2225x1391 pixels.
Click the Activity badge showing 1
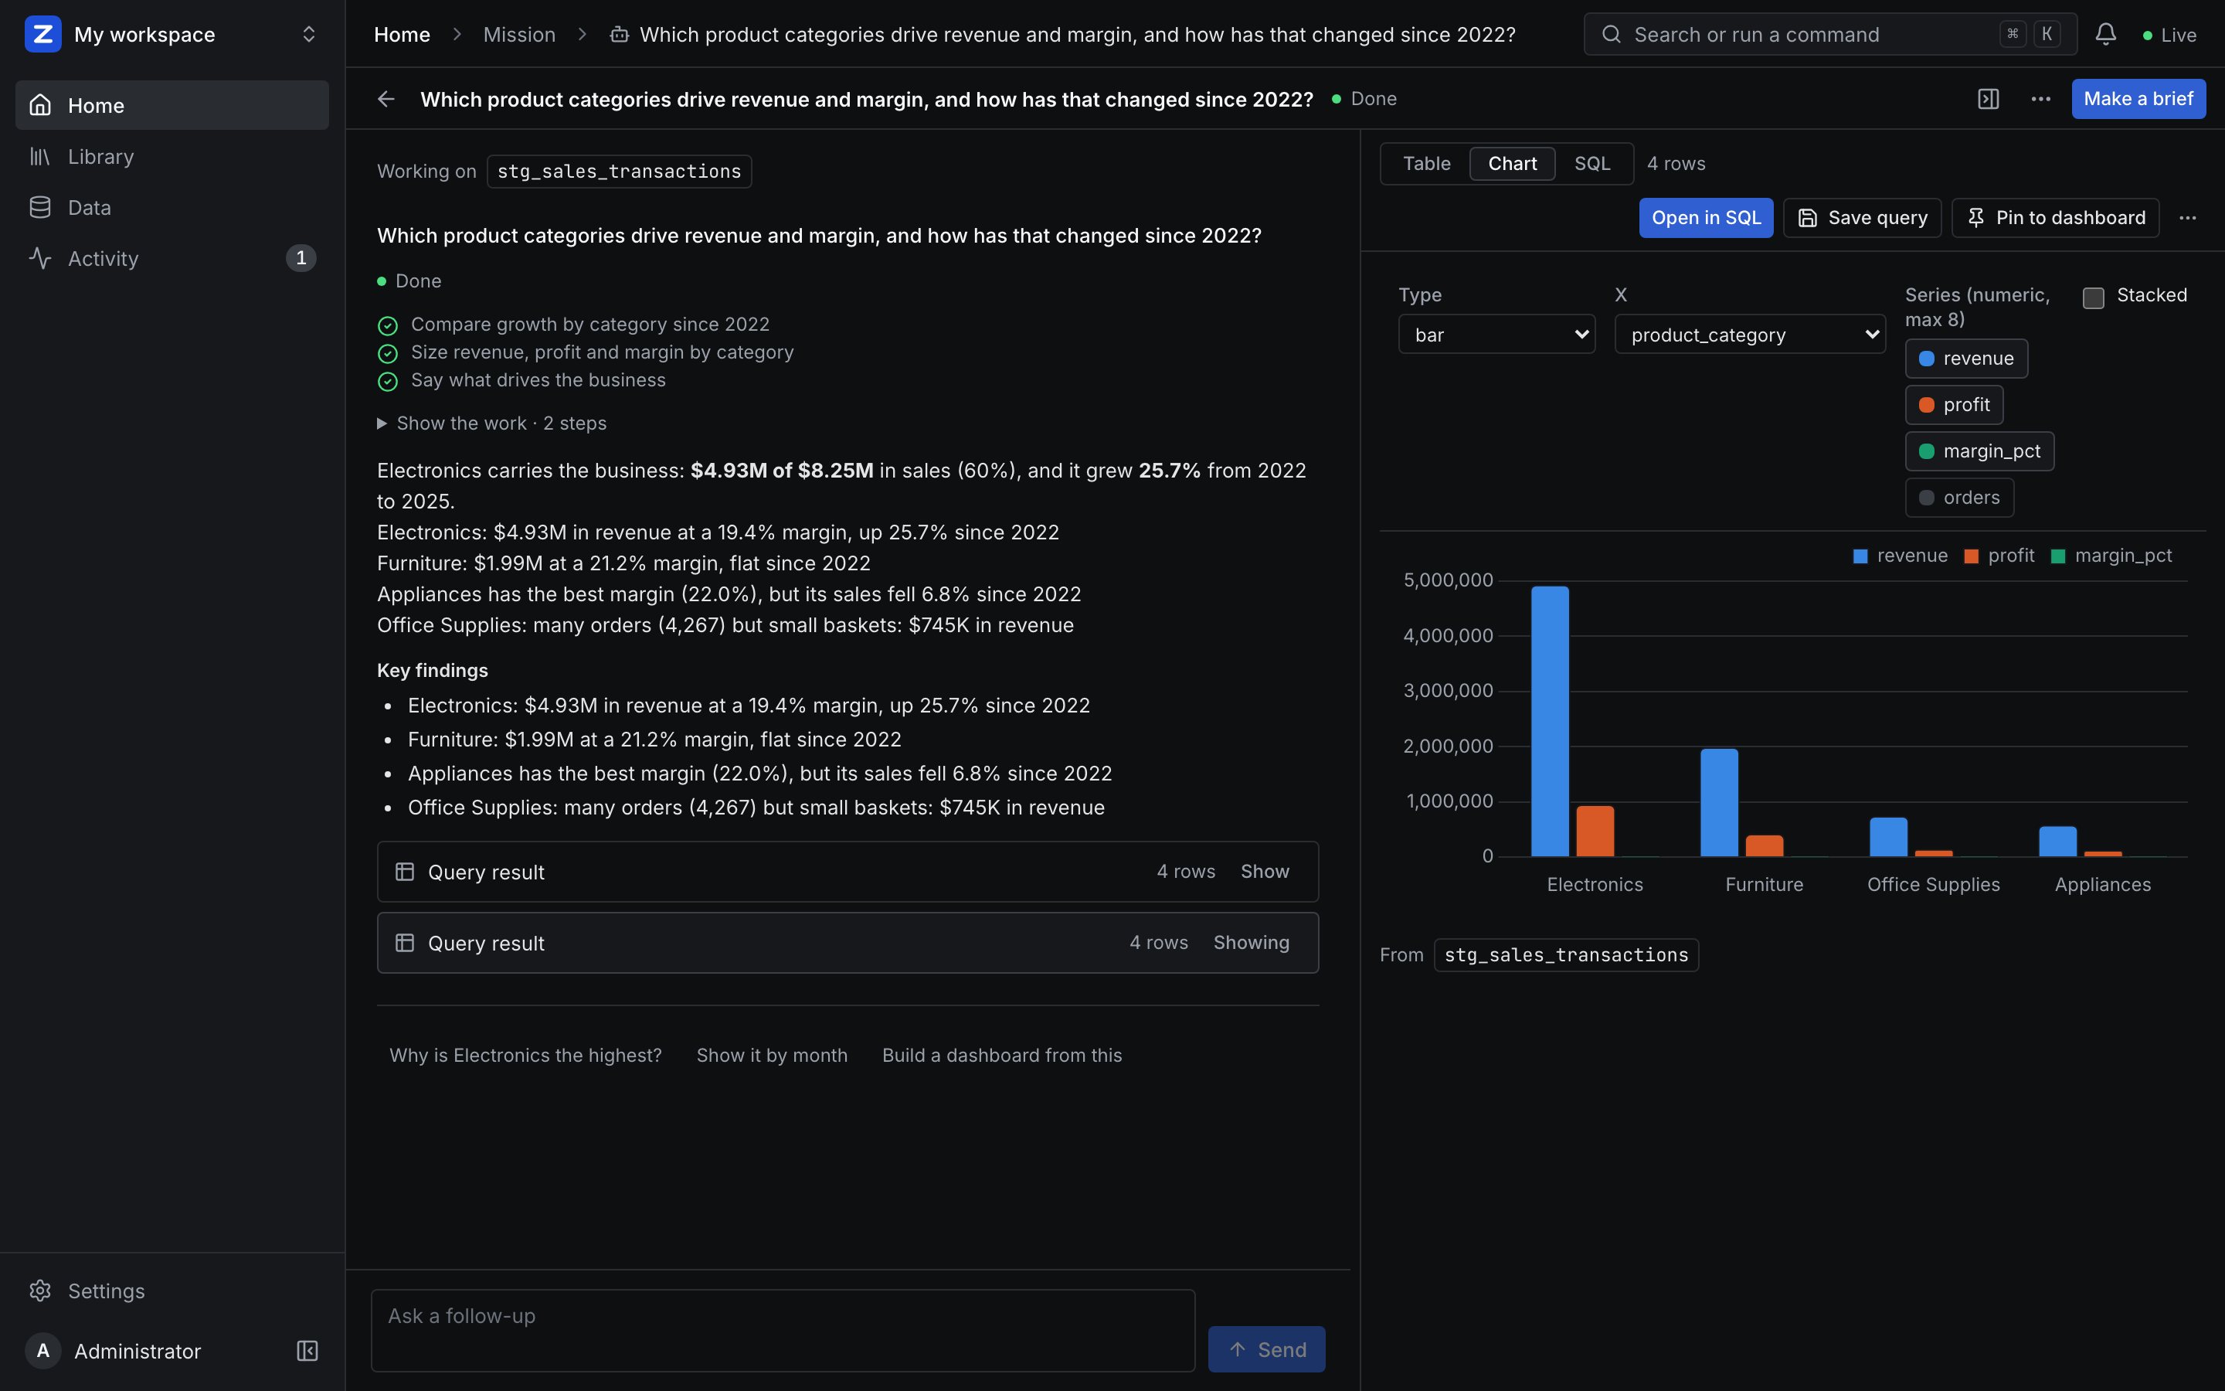(x=301, y=259)
